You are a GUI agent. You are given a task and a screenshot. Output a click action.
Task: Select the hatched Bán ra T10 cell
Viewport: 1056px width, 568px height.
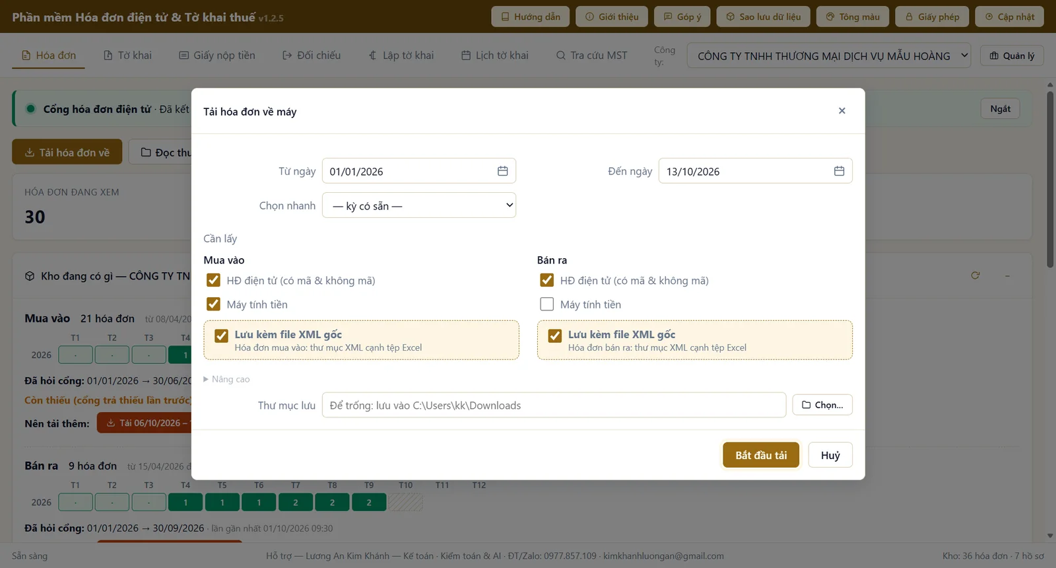(405, 503)
